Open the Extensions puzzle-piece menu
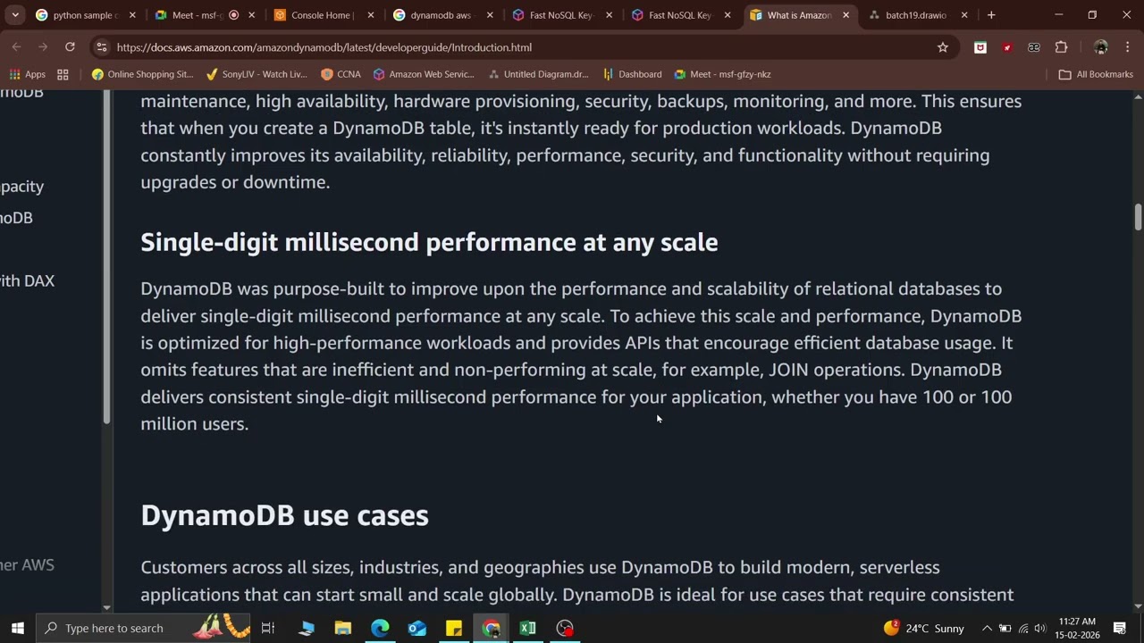 click(x=1061, y=47)
